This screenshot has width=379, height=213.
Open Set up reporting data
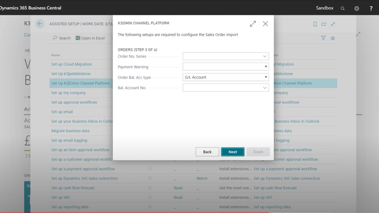coord(70,206)
